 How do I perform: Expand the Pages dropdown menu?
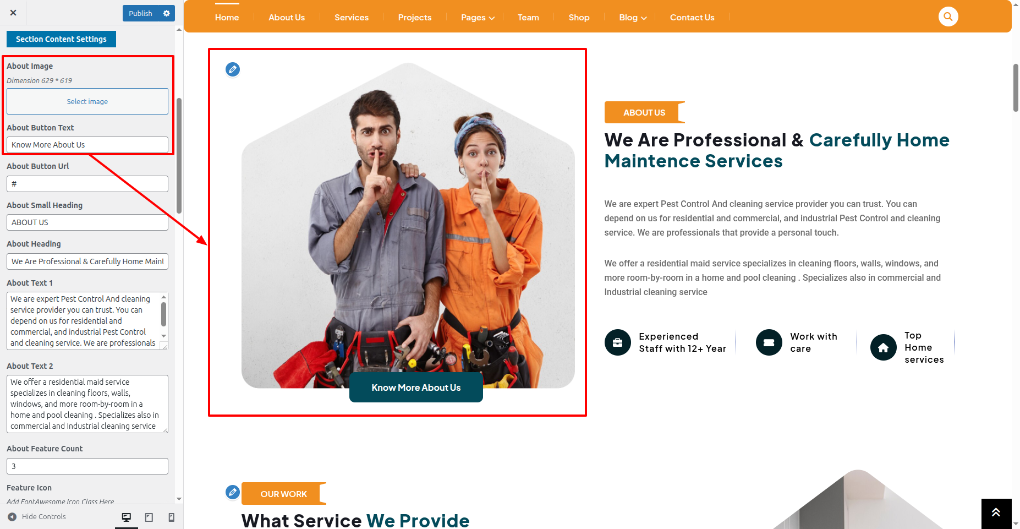pos(478,18)
